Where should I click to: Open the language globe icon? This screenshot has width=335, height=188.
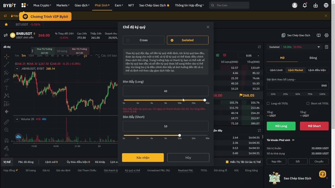[x=326, y=5]
